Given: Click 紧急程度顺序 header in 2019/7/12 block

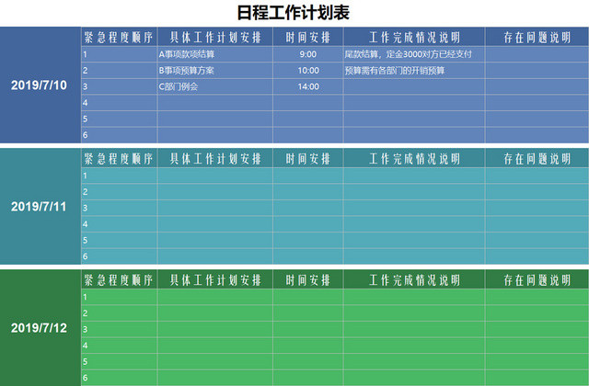Looking at the screenshot, I should pyautogui.click(x=119, y=279).
